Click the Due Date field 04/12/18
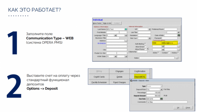 153,99
